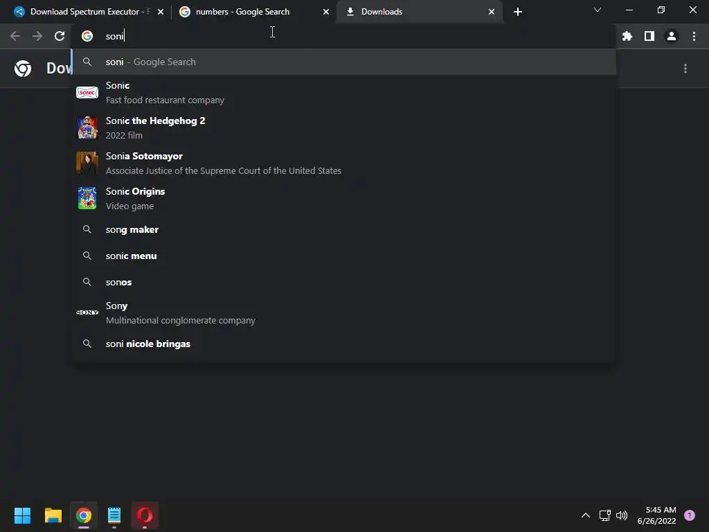Click Sonic Origins cover thumbnail
The image size is (709, 532).
[87, 198]
